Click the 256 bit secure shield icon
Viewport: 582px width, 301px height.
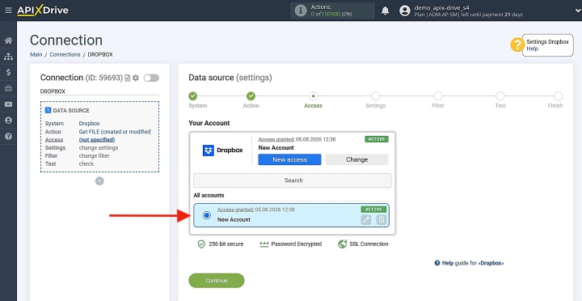201,244
